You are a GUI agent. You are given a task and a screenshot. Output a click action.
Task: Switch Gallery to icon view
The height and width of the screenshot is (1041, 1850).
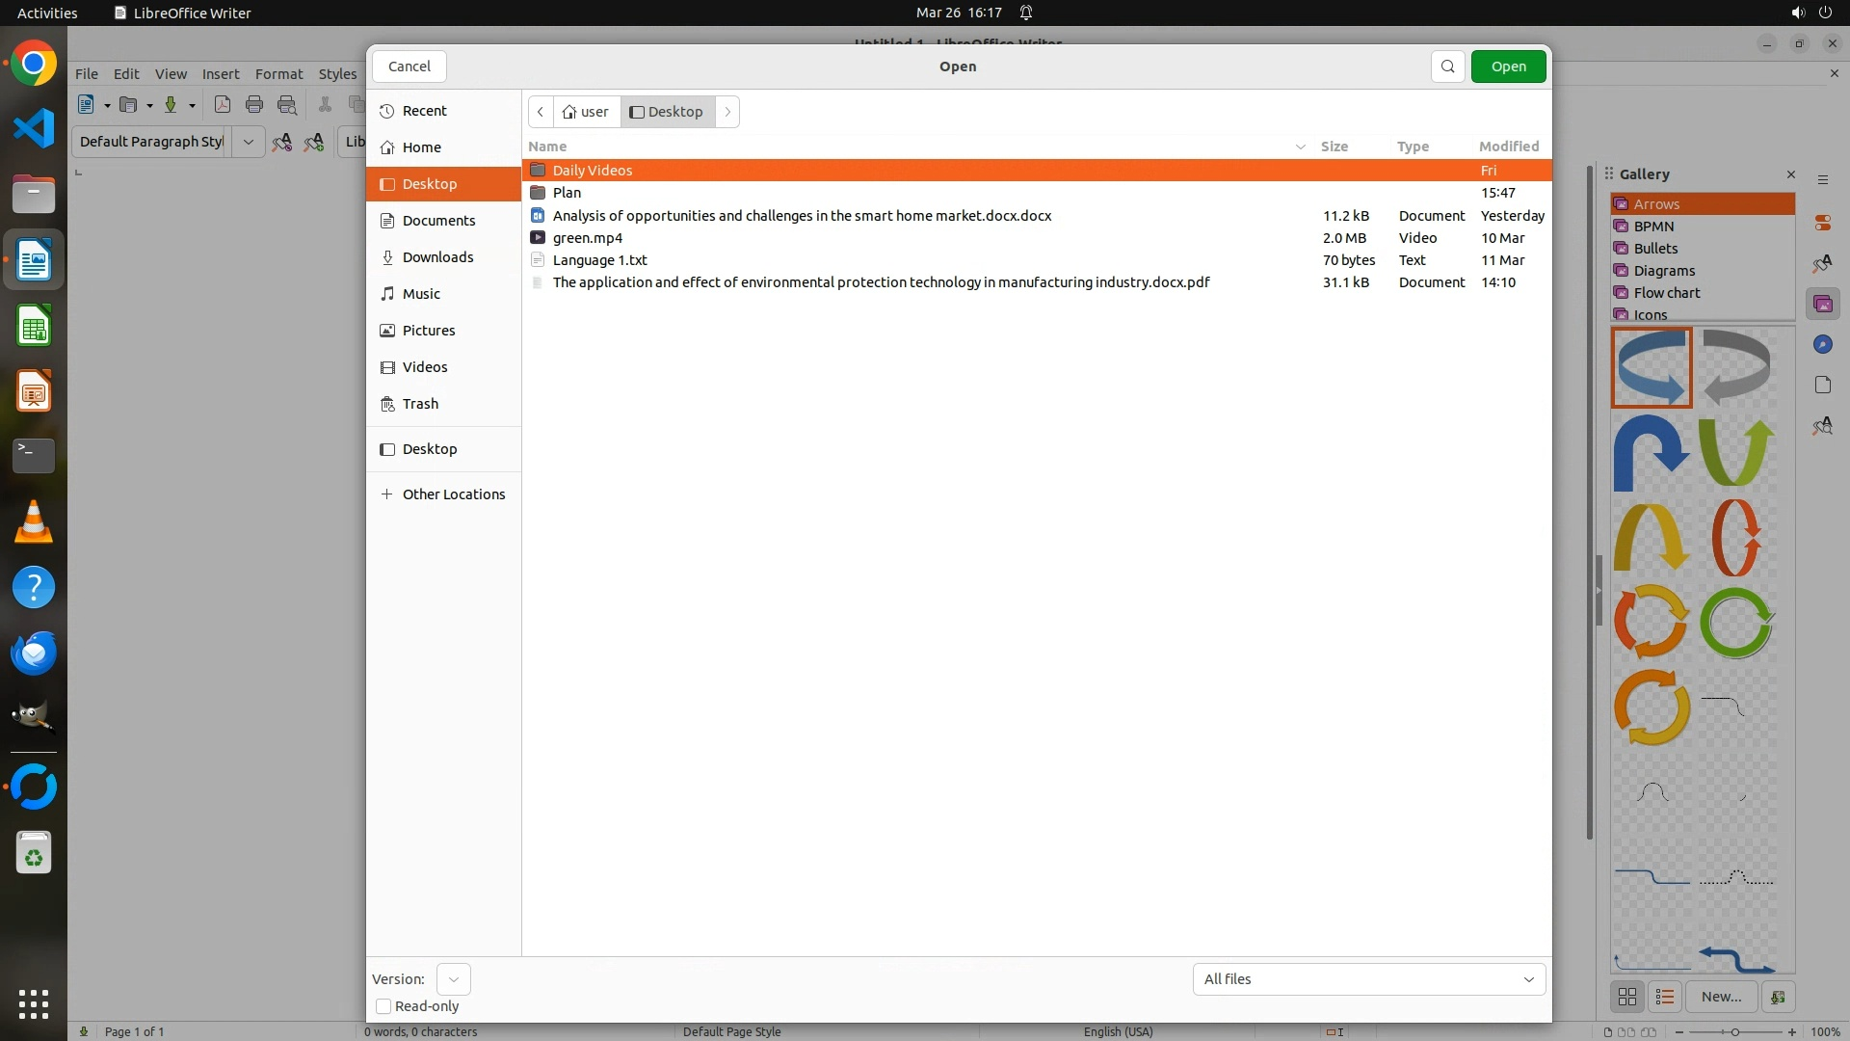1627,997
